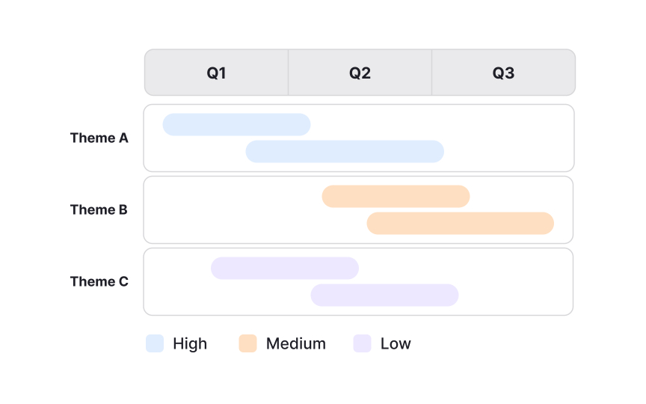Select the lower orange bar in Theme B

[x=460, y=223]
